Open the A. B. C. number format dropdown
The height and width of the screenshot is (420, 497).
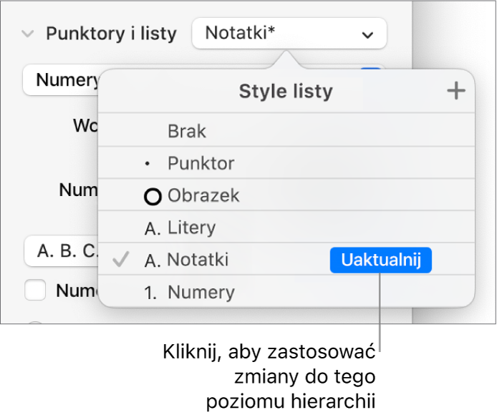pyautogui.click(x=62, y=251)
